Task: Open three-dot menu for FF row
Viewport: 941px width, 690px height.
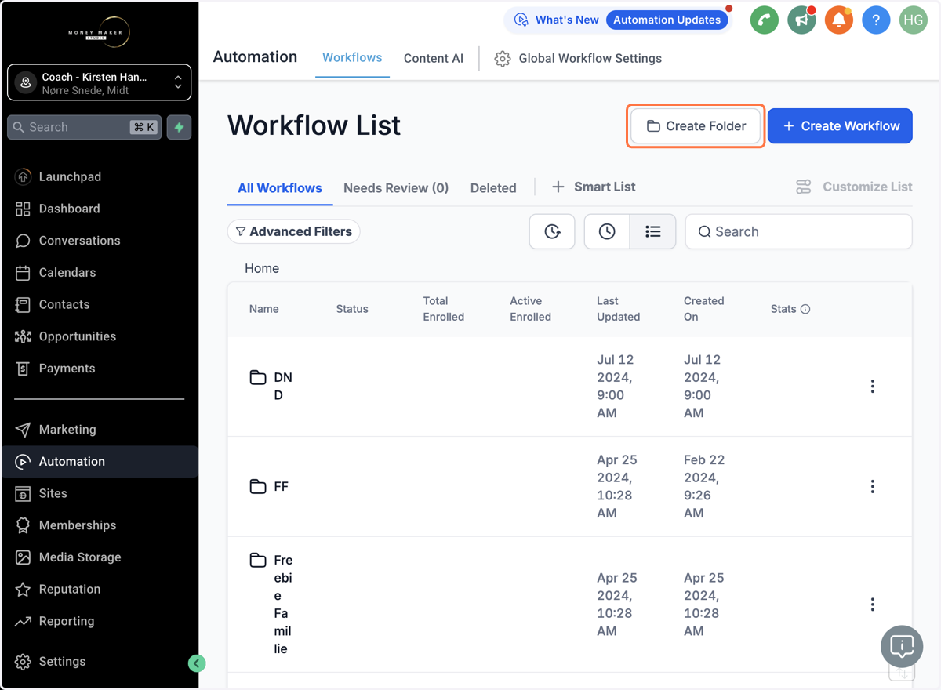Action: coord(872,487)
